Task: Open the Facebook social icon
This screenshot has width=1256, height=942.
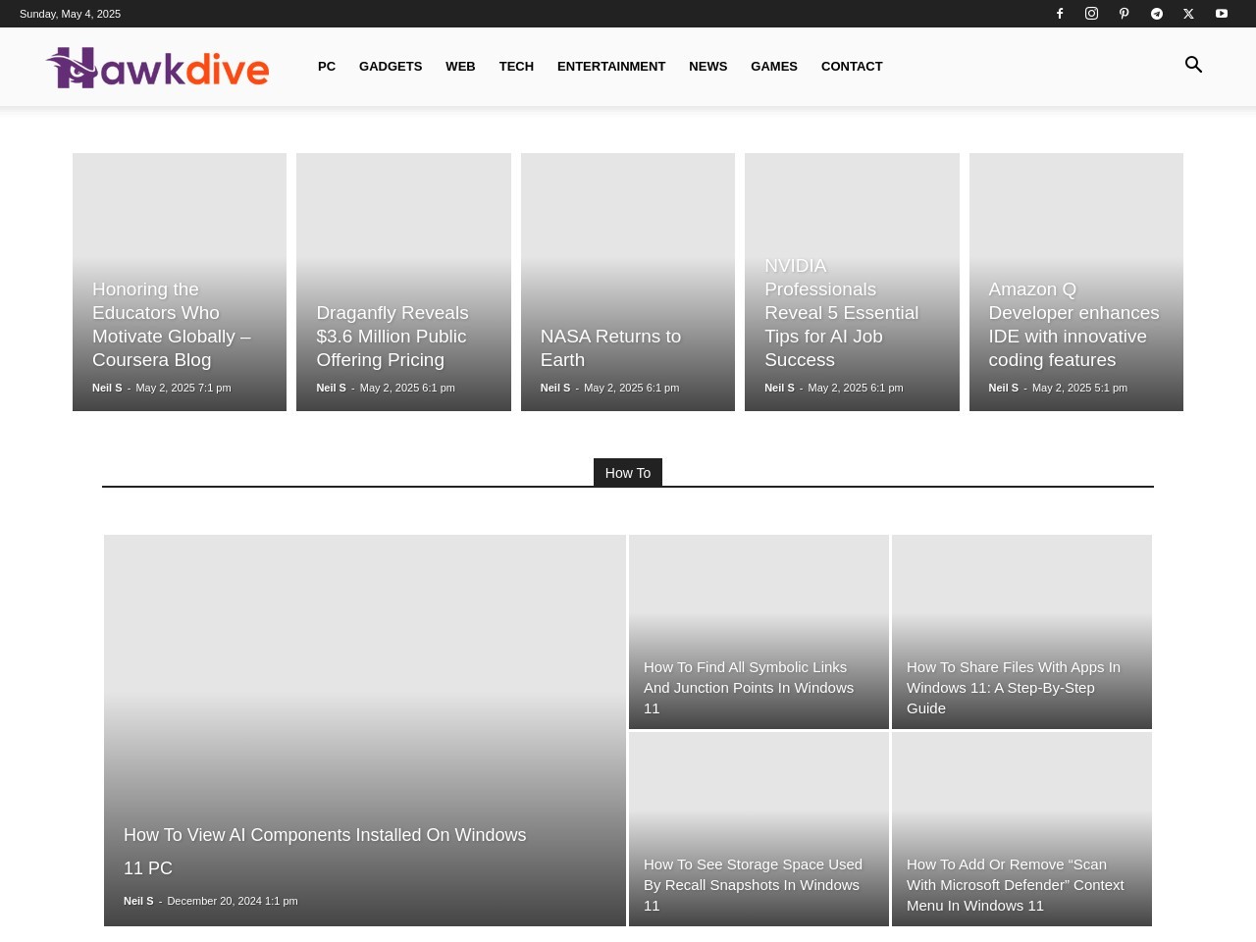Action: pos(1060,14)
